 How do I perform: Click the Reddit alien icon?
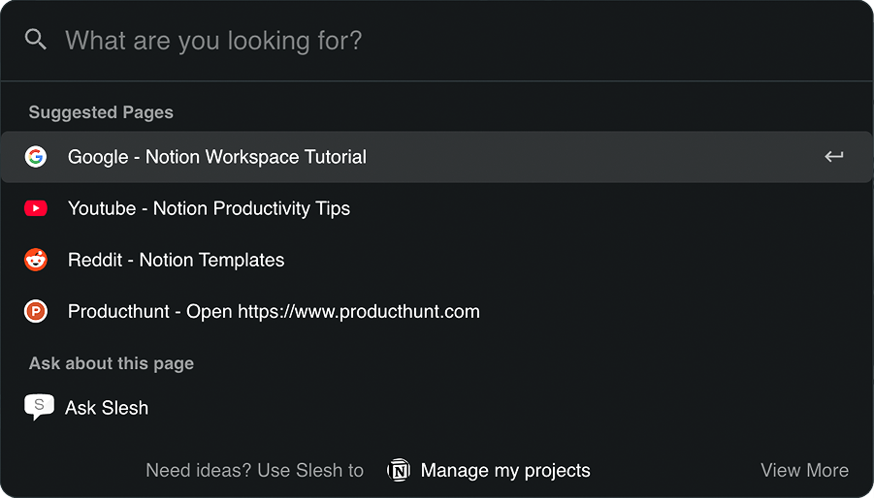pos(36,260)
